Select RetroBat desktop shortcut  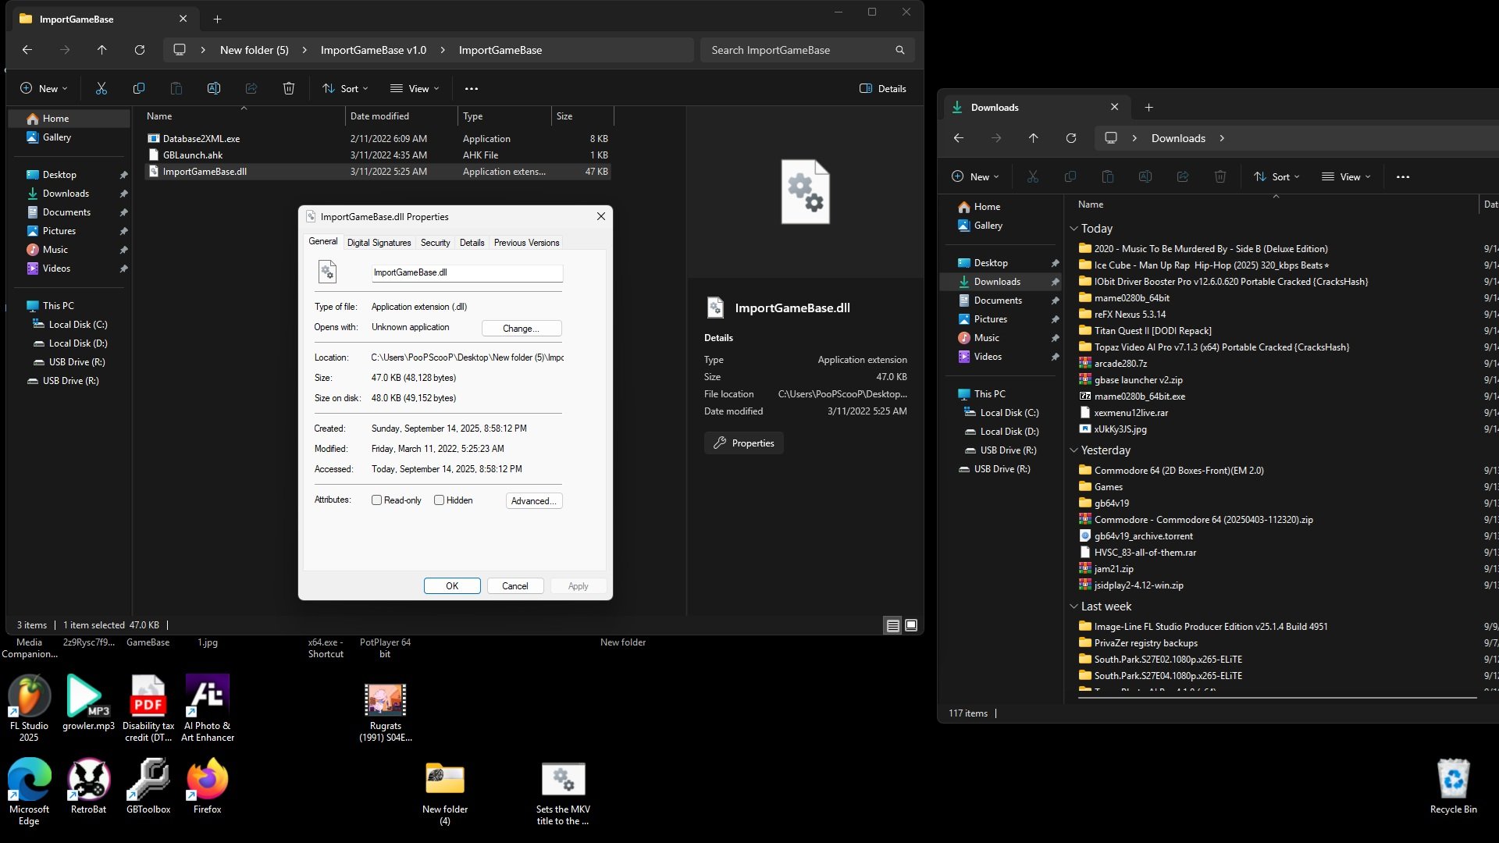pyautogui.click(x=88, y=787)
